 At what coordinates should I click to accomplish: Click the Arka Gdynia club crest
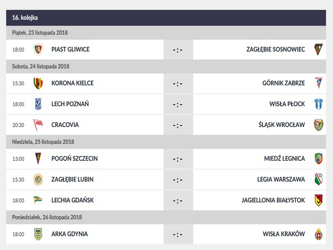pos(38,234)
